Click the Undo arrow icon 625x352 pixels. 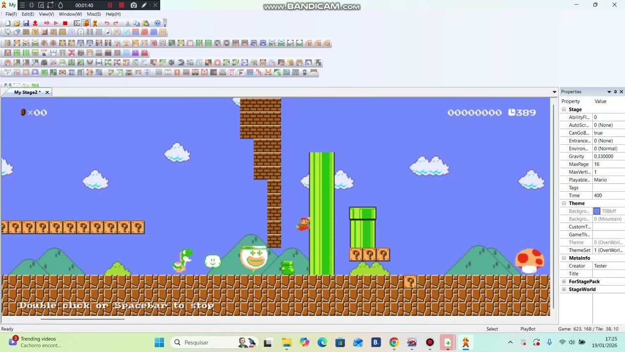(107, 23)
